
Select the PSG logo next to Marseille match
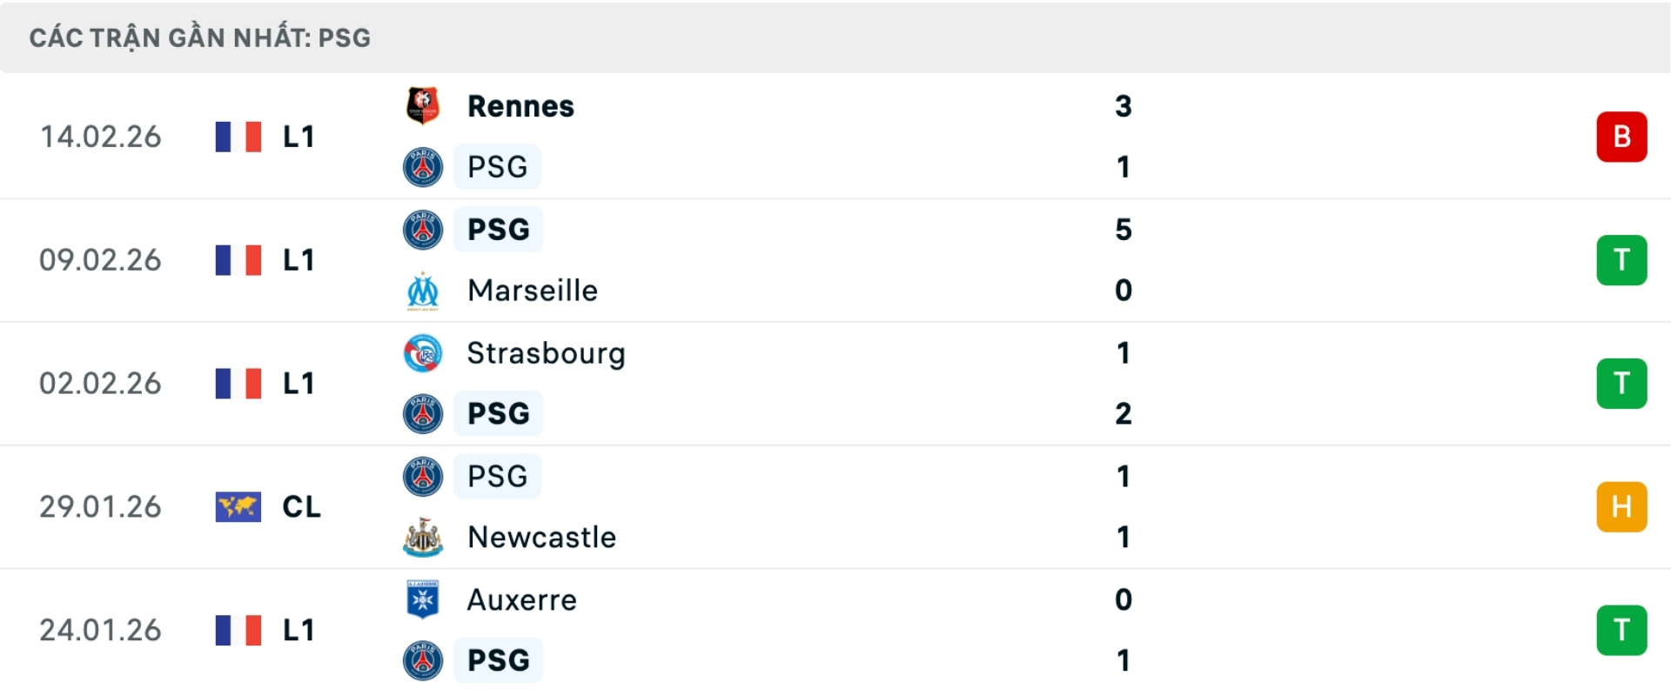pyautogui.click(x=423, y=230)
